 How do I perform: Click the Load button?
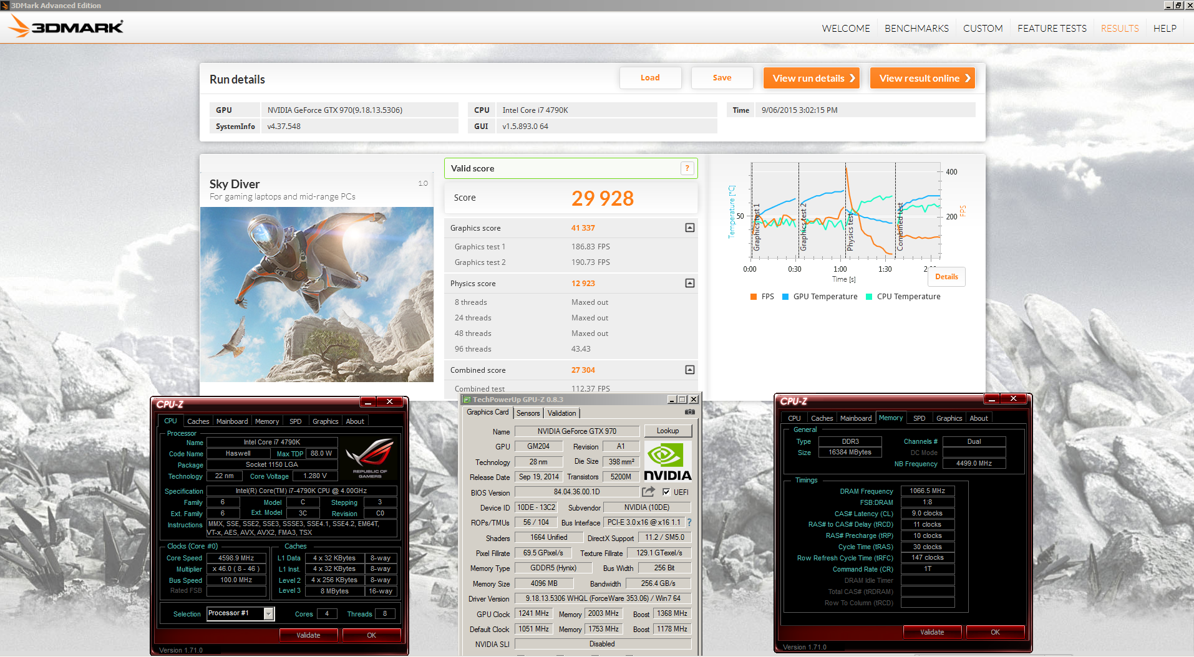pos(650,78)
